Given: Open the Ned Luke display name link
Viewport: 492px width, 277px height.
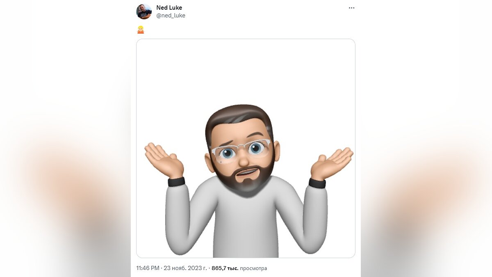Looking at the screenshot, I should click(169, 7).
